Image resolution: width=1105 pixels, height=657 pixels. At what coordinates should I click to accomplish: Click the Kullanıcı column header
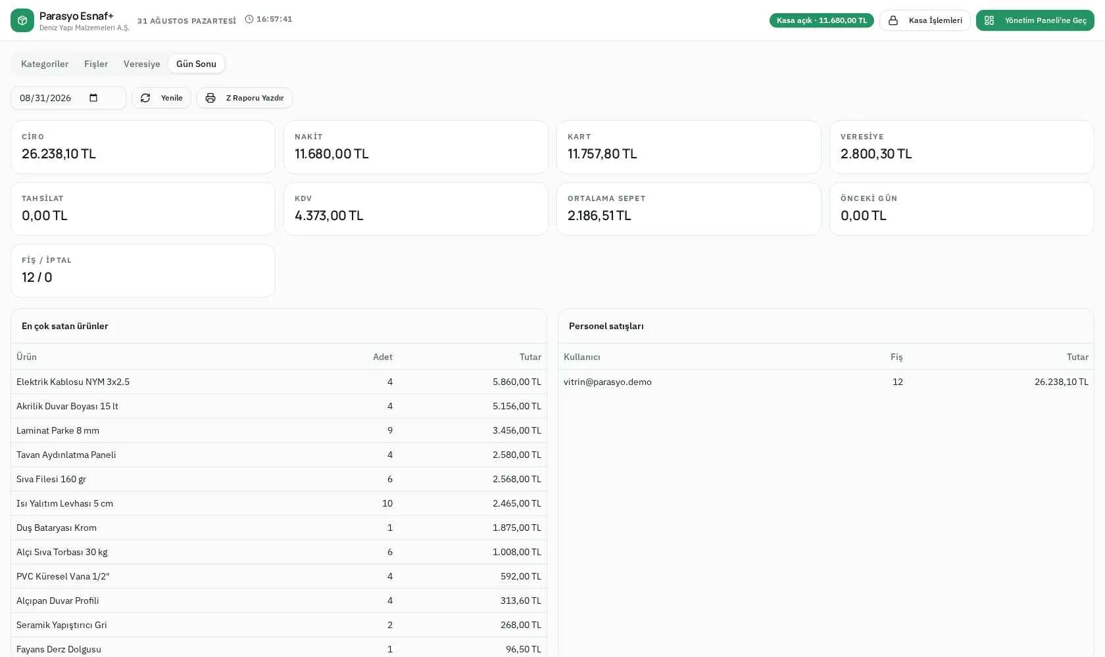click(582, 357)
